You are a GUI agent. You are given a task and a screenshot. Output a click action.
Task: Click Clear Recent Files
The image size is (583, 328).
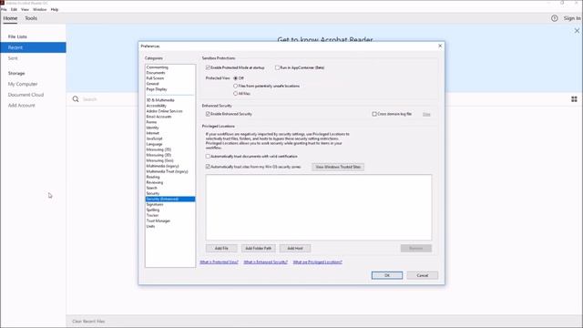point(88,322)
